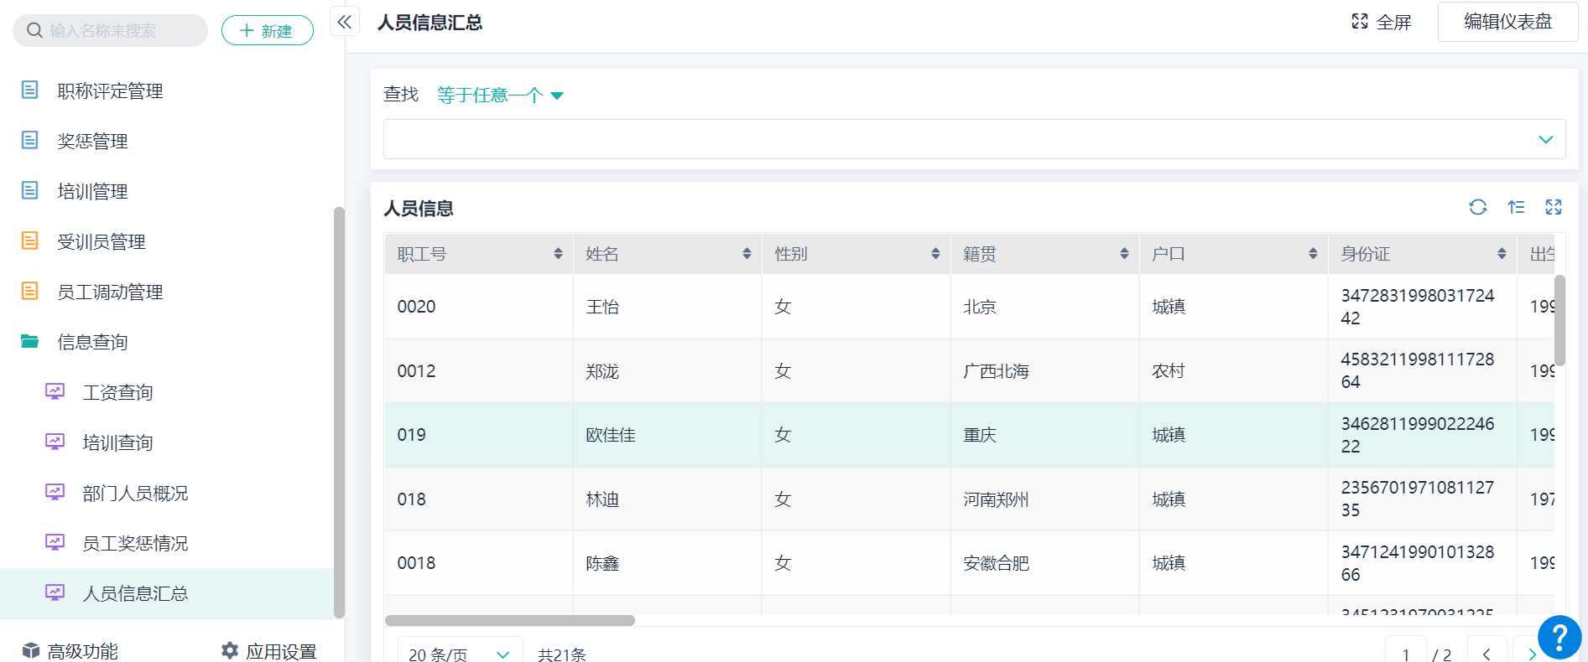The width and height of the screenshot is (1588, 662).
Task: Click the horizontal scrollbar under the table
Action: pos(509,621)
